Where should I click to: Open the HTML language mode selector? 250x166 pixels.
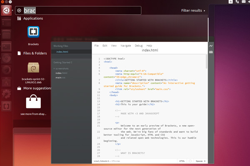pos(182,161)
